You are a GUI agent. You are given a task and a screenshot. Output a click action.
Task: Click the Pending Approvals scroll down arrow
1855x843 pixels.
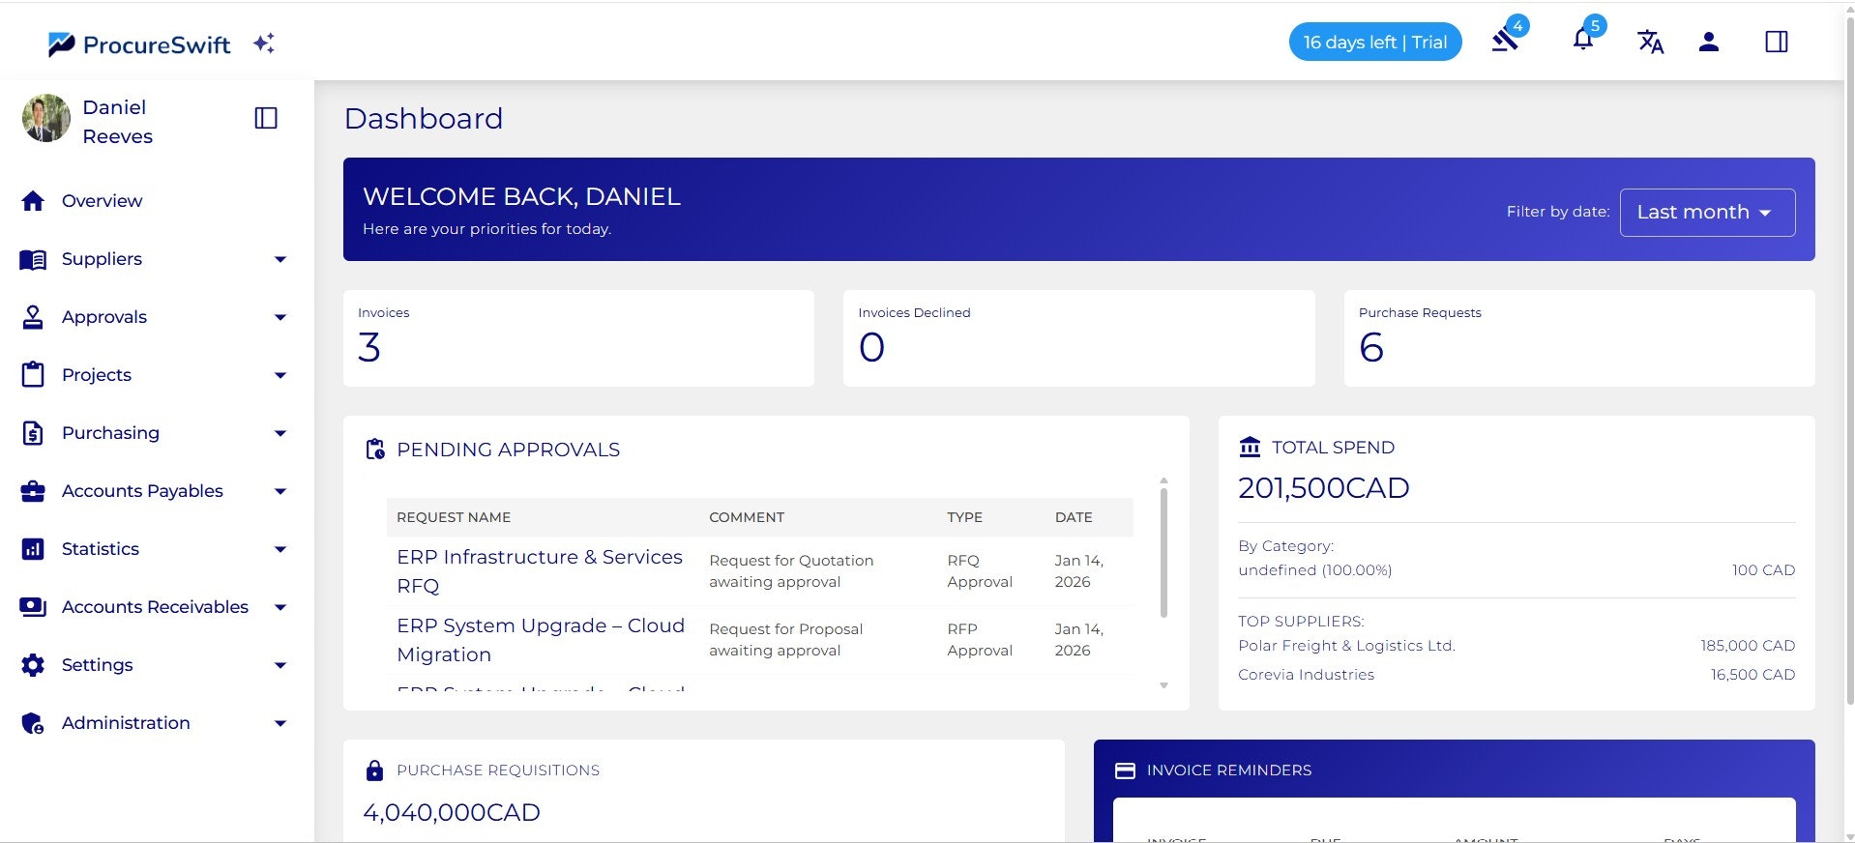tap(1163, 685)
